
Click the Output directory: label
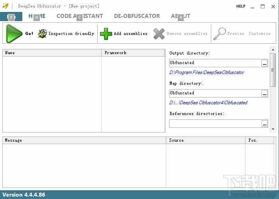click(189, 53)
